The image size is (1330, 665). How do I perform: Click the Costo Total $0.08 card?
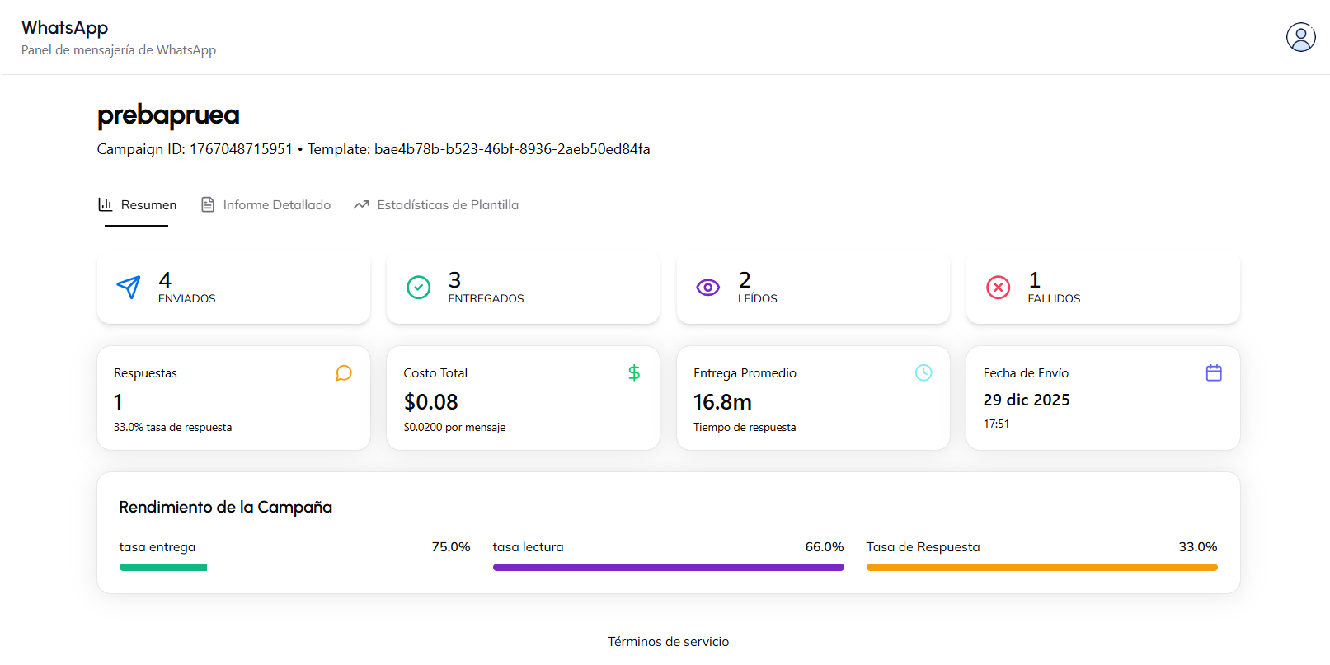(523, 399)
